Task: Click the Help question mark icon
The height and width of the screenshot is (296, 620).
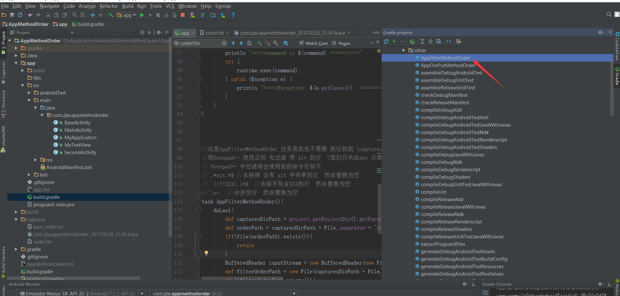Action: pyautogui.click(x=233, y=15)
